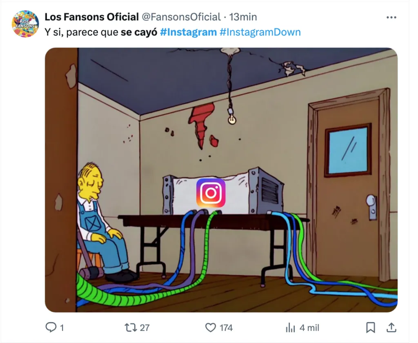Like the tweet with the heart icon

(x=210, y=327)
